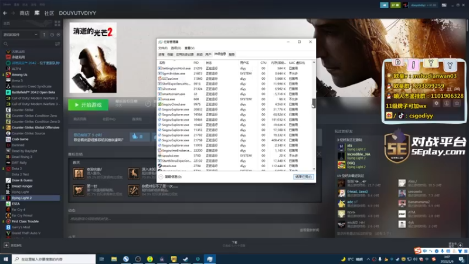Open Steam Community tab

coord(49,13)
